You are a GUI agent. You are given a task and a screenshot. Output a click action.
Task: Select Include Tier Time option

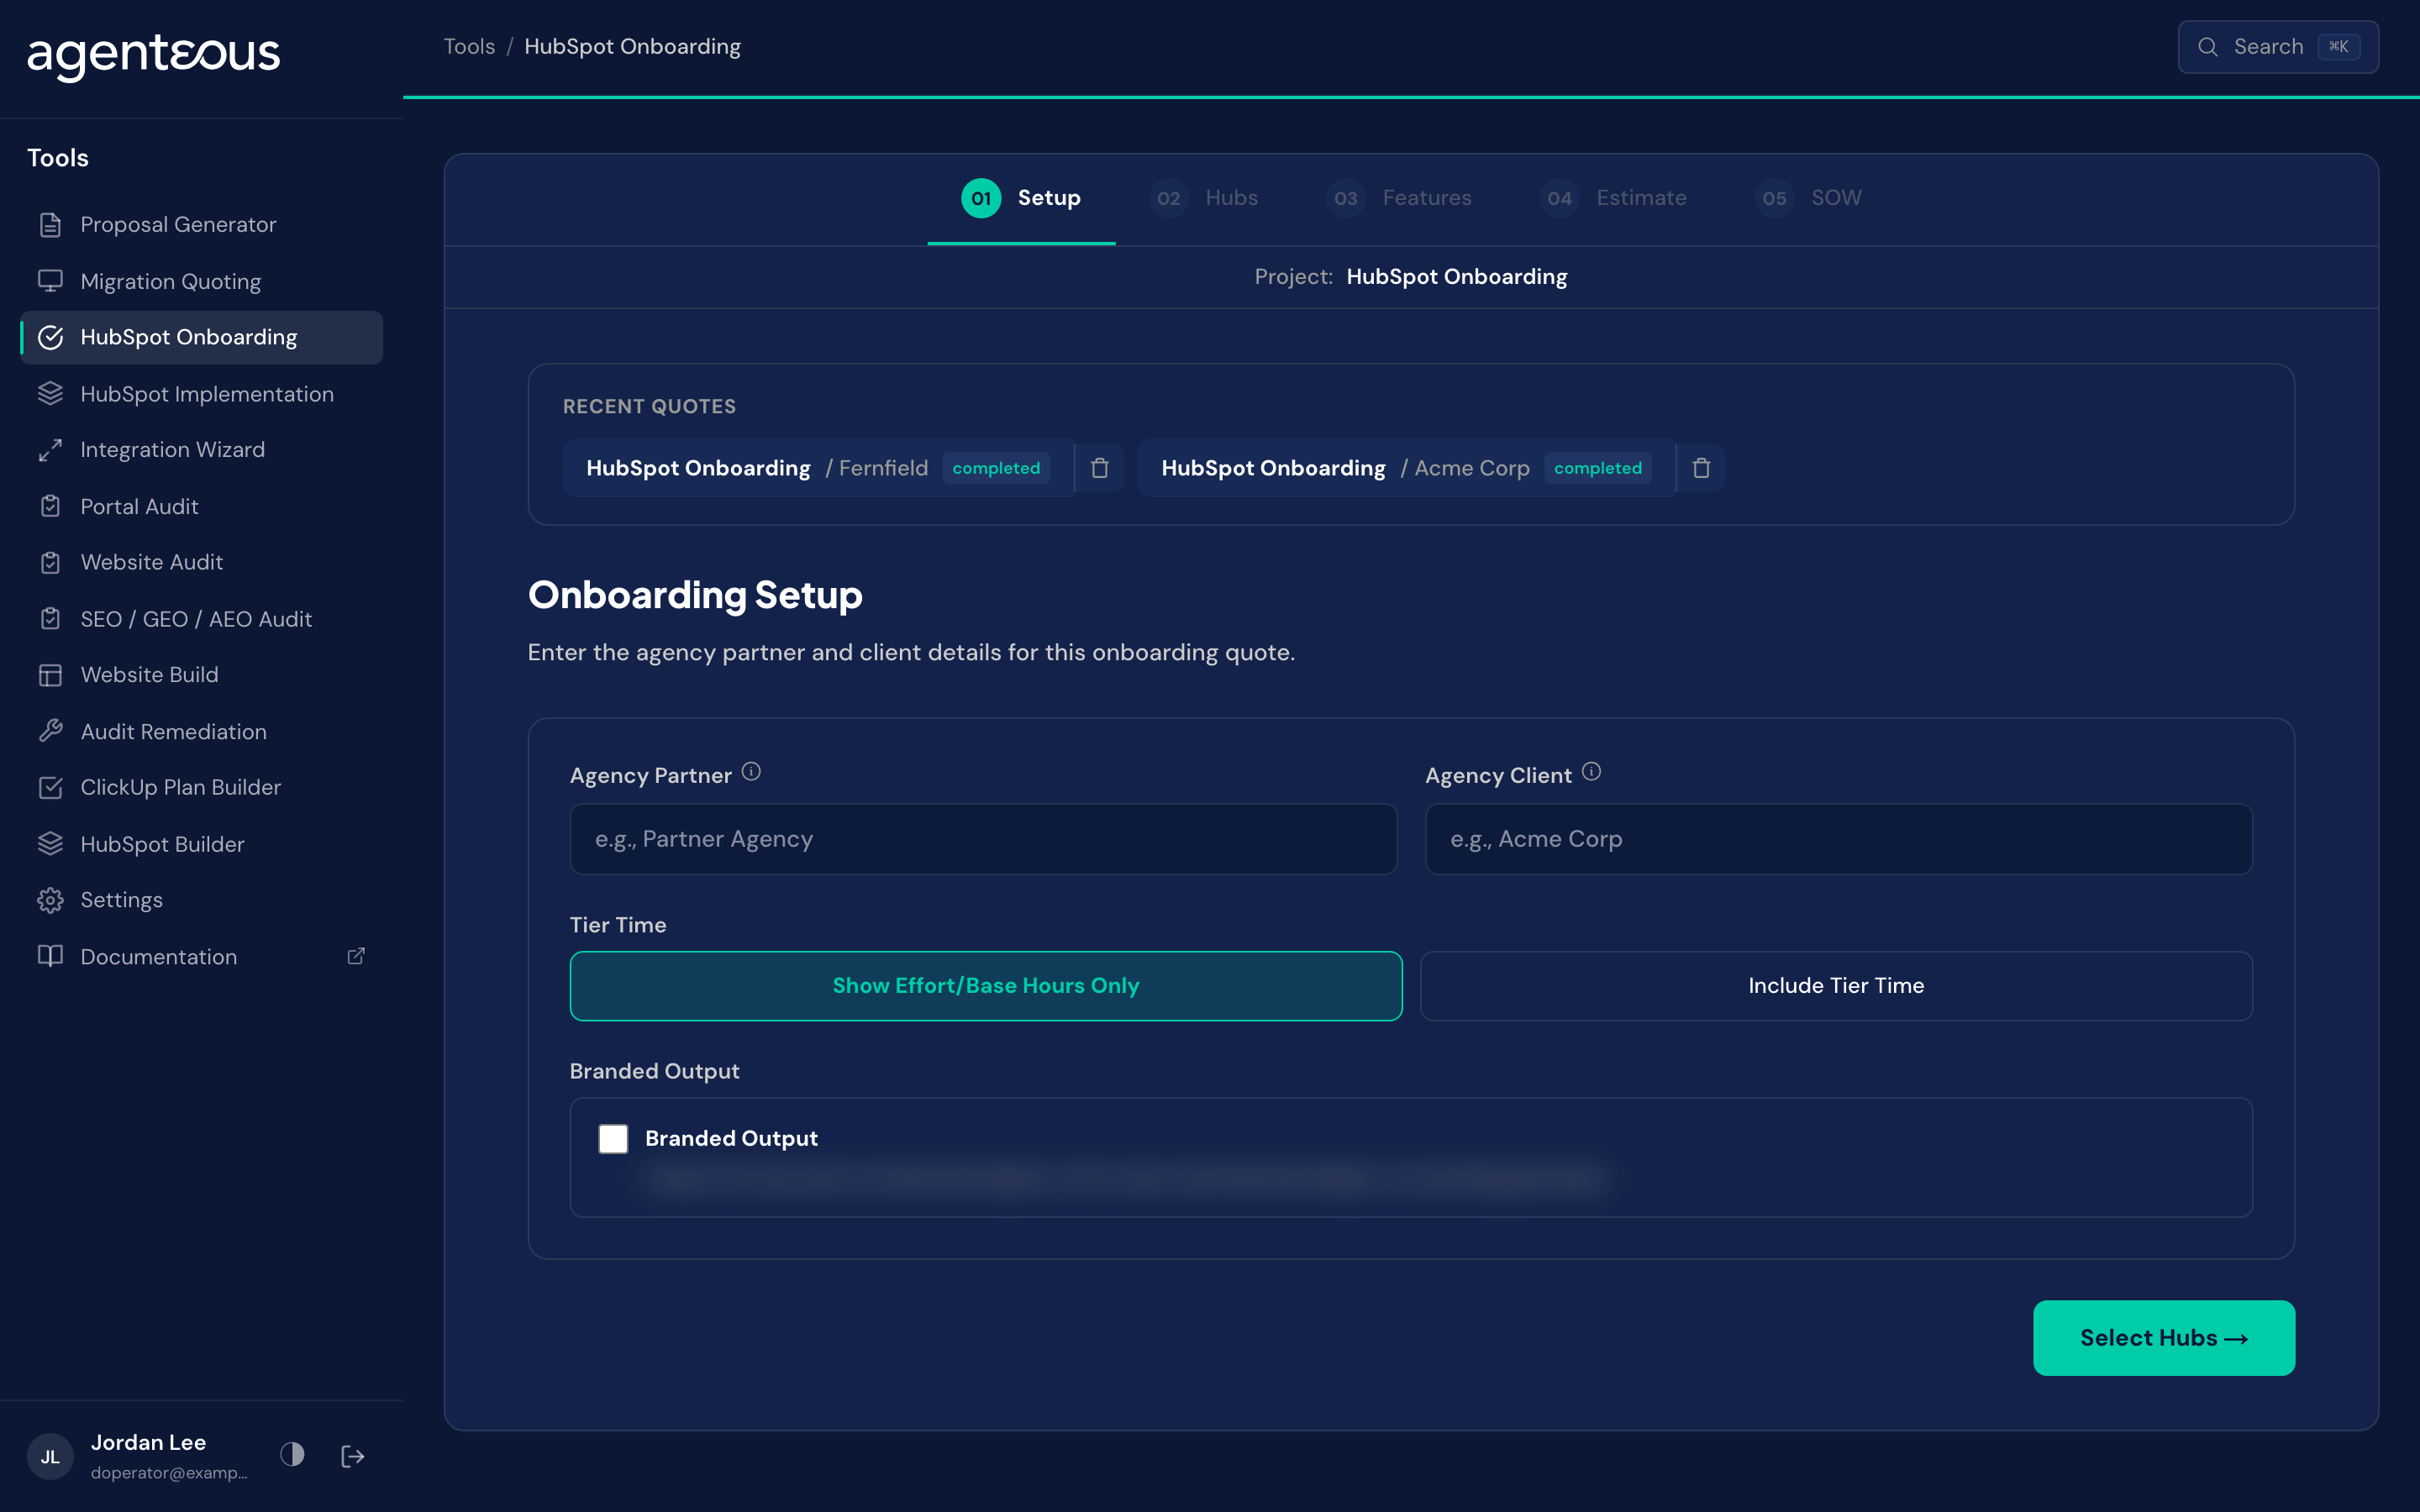pos(1836,986)
